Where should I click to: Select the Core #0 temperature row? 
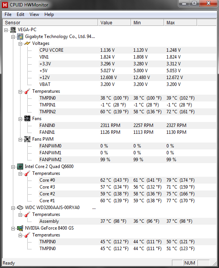pos(128,180)
